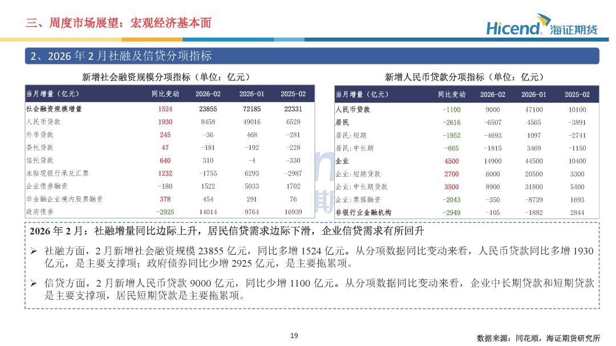
Task: Click the 2026-01 header in the right table
Action: coord(534,95)
